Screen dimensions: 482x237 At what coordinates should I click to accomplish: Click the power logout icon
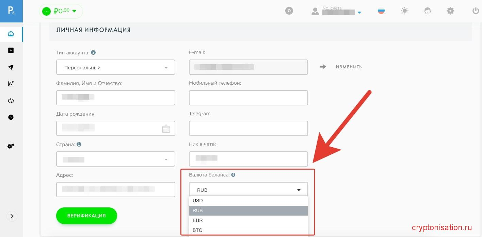point(476,11)
